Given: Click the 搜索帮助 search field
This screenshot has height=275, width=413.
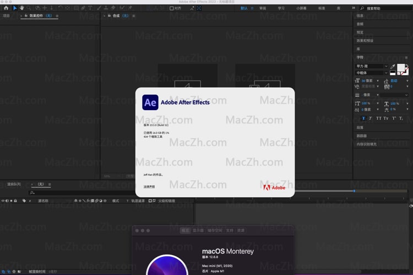Looking at the screenshot, I should 386,8.
